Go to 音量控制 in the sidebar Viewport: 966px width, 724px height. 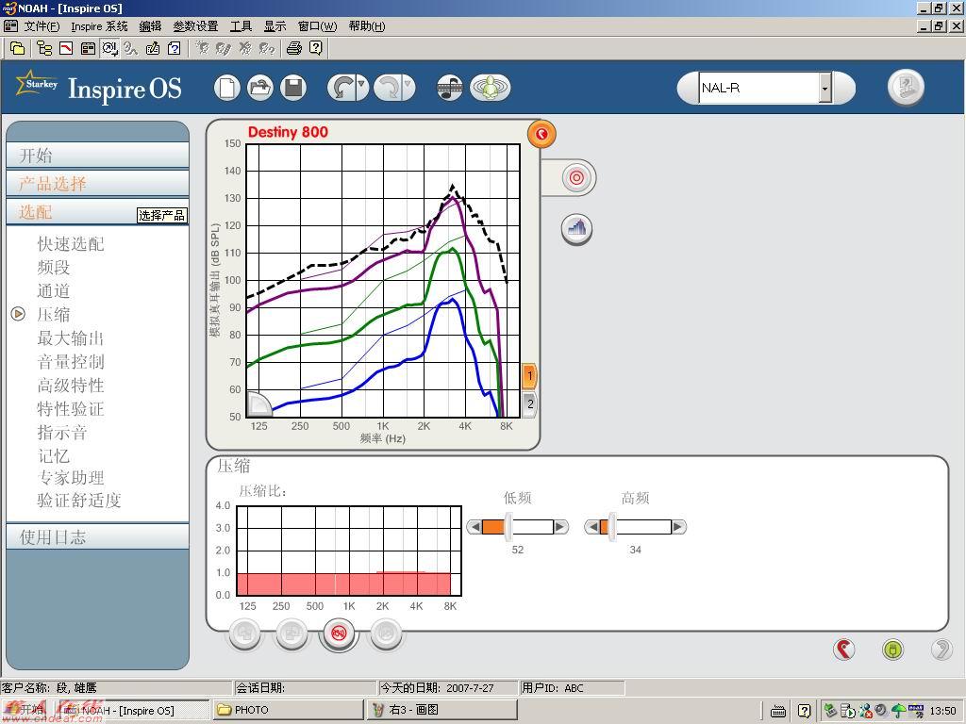(x=70, y=361)
